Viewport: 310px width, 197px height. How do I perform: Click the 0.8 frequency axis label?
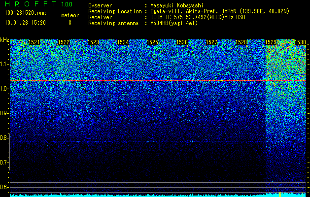[3, 138]
